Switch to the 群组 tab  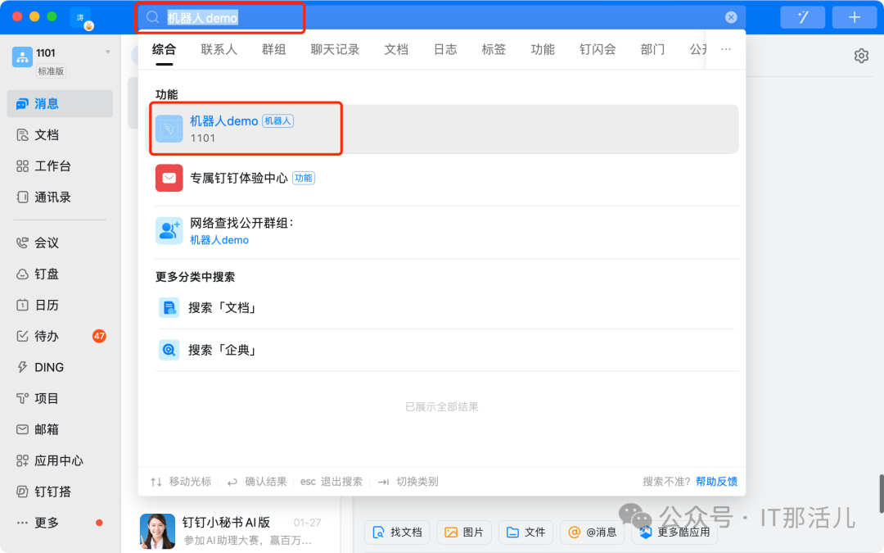273,50
